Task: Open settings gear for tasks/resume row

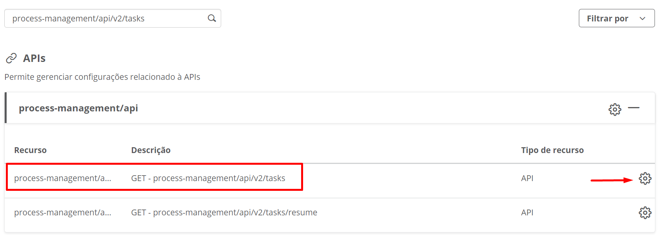Action: coord(645,213)
